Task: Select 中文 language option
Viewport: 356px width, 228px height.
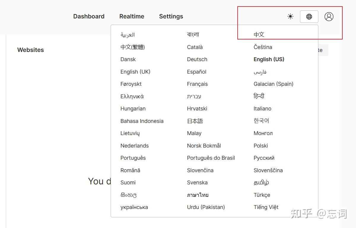Action: click(x=259, y=35)
